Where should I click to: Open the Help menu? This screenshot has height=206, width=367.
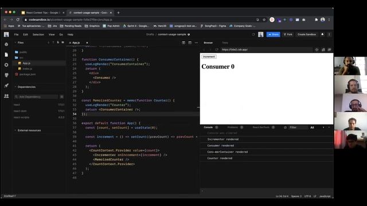pyautogui.click(x=71, y=34)
